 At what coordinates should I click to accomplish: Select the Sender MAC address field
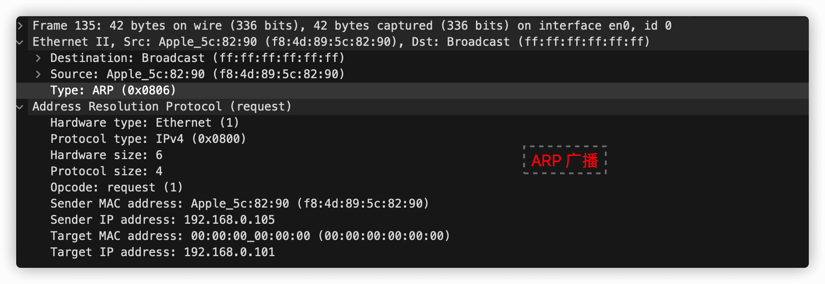240,204
